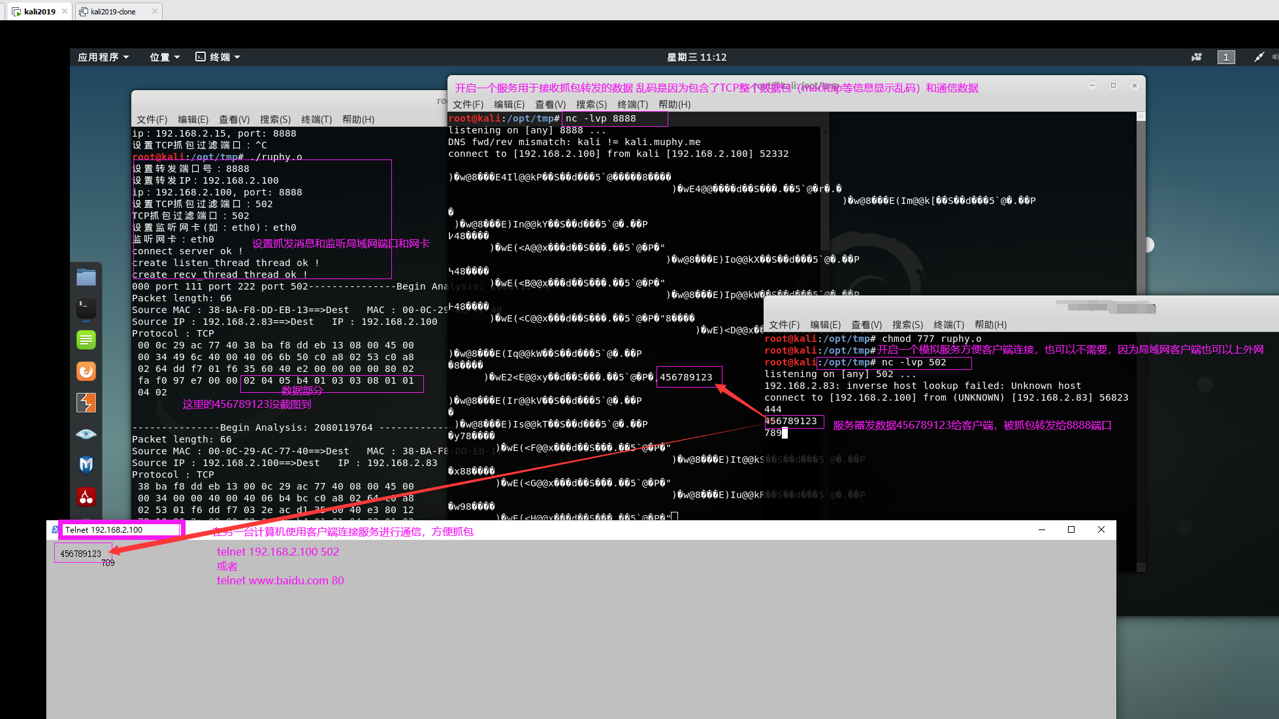
Task: Open 搜索(S) menu in nc 8888 terminal
Action: point(591,105)
